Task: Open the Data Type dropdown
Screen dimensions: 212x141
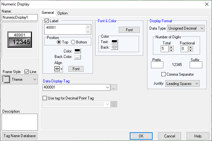Action: coord(186,28)
